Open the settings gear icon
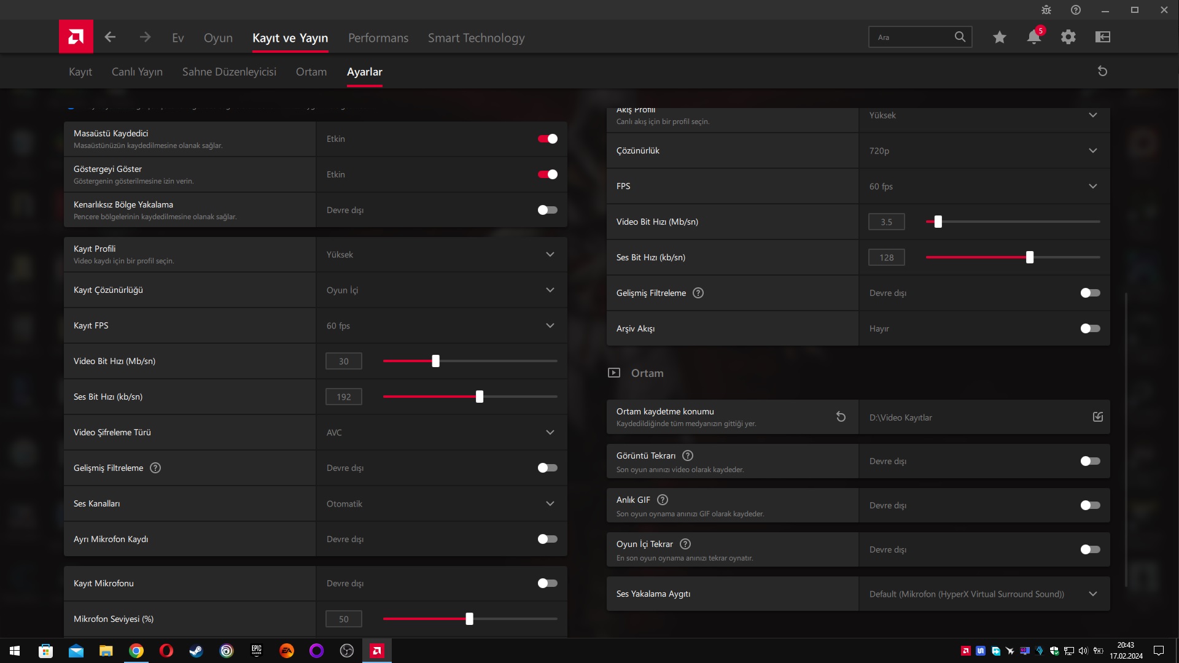This screenshot has width=1179, height=663. [x=1068, y=37]
